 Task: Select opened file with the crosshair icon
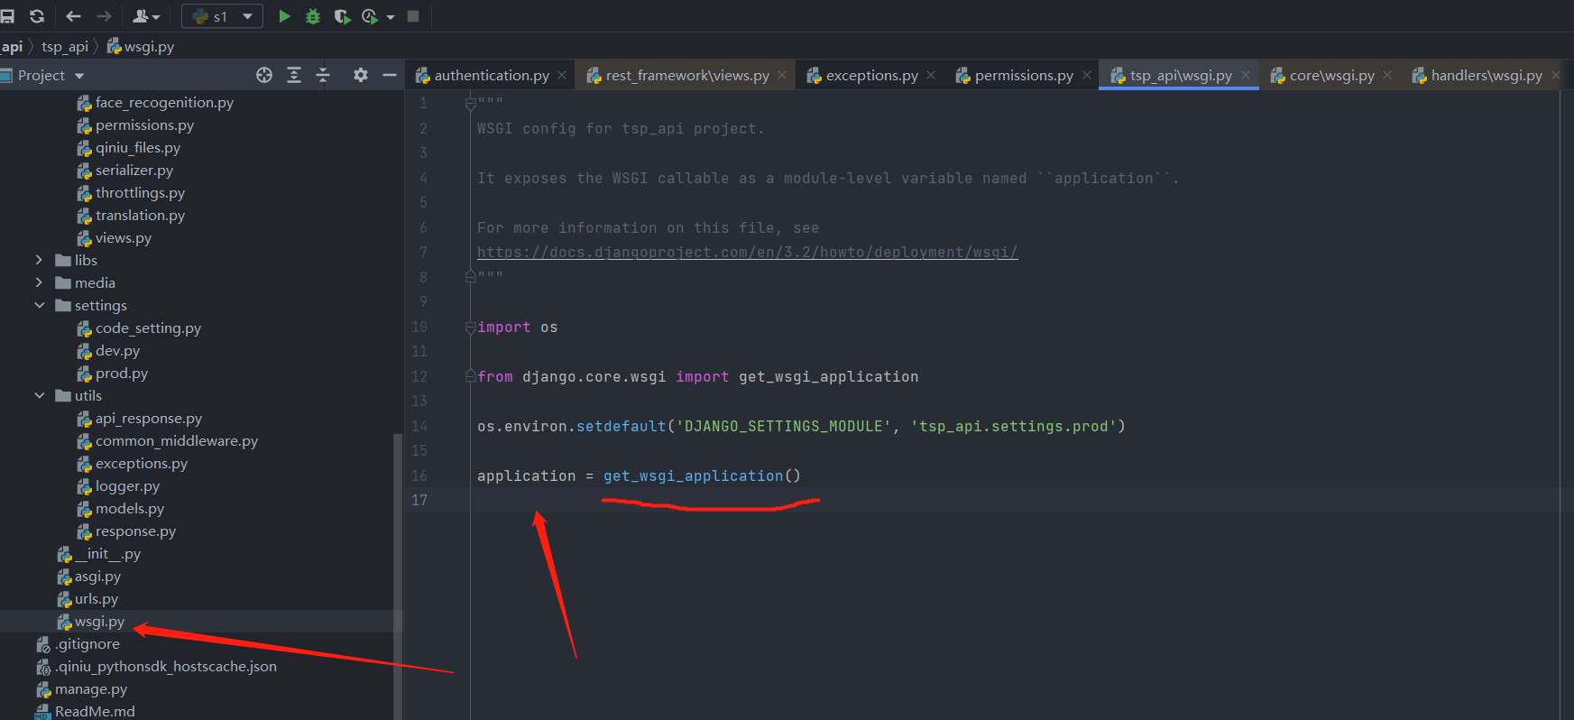point(264,76)
